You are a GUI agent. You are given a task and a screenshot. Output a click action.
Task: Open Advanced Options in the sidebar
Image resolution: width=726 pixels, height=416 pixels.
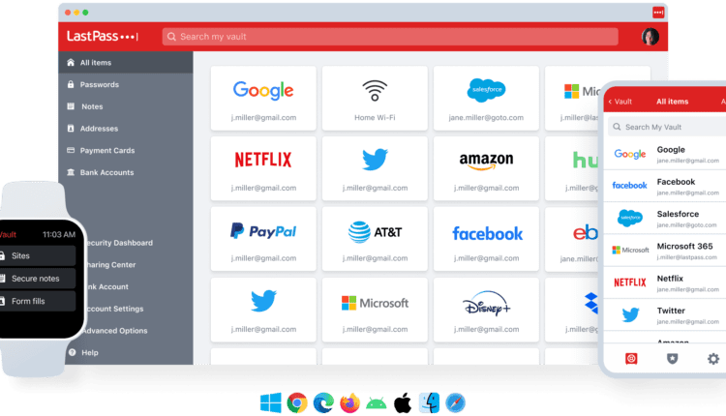pyautogui.click(x=115, y=331)
